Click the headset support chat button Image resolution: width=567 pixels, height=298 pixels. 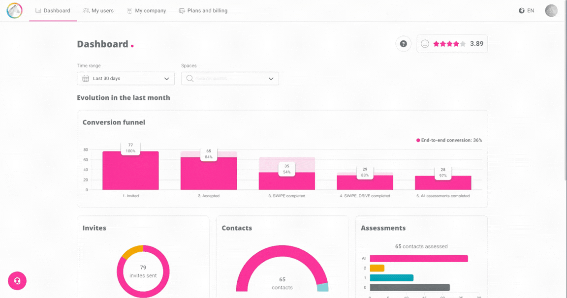click(17, 281)
